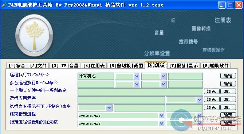Expand second dropdown in 多台远程执行NirCmd命令 row
The height and width of the screenshot is (134, 244).
pyautogui.click(x=163, y=84)
